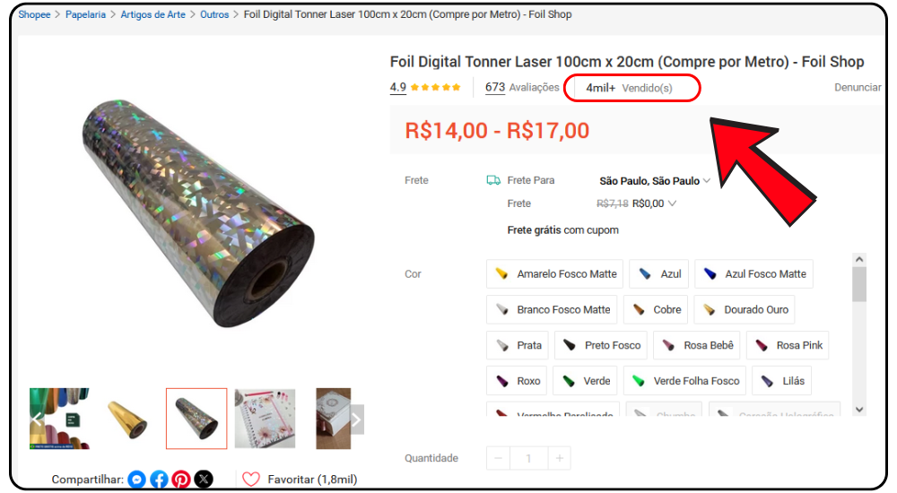
Task: Share product on Facebook
Action: point(159,480)
